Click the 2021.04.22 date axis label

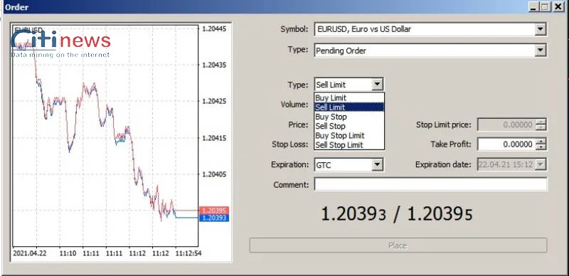[30, 253]
